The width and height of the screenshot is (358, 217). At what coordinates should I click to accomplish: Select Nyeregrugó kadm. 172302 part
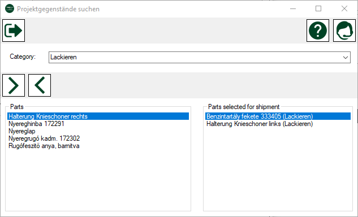click(x=98, y=138)
